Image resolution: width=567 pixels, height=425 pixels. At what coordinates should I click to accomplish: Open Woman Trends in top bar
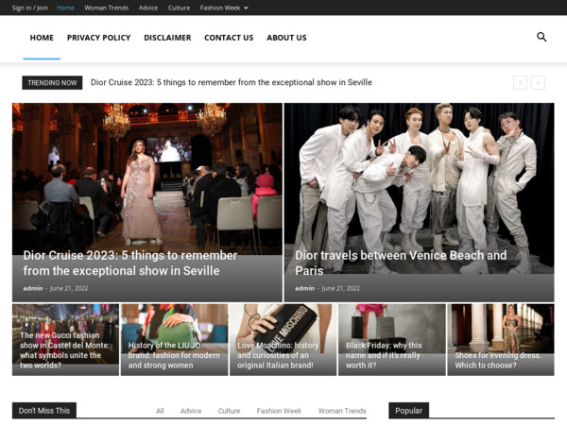106,8
